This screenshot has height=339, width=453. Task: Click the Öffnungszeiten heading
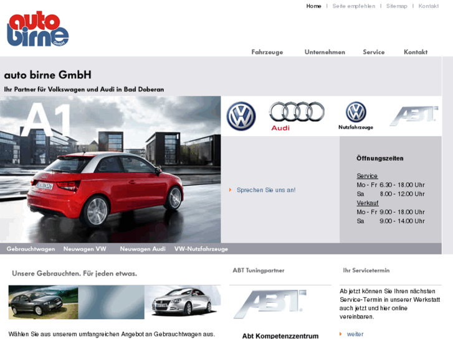[x=380, y=159]
